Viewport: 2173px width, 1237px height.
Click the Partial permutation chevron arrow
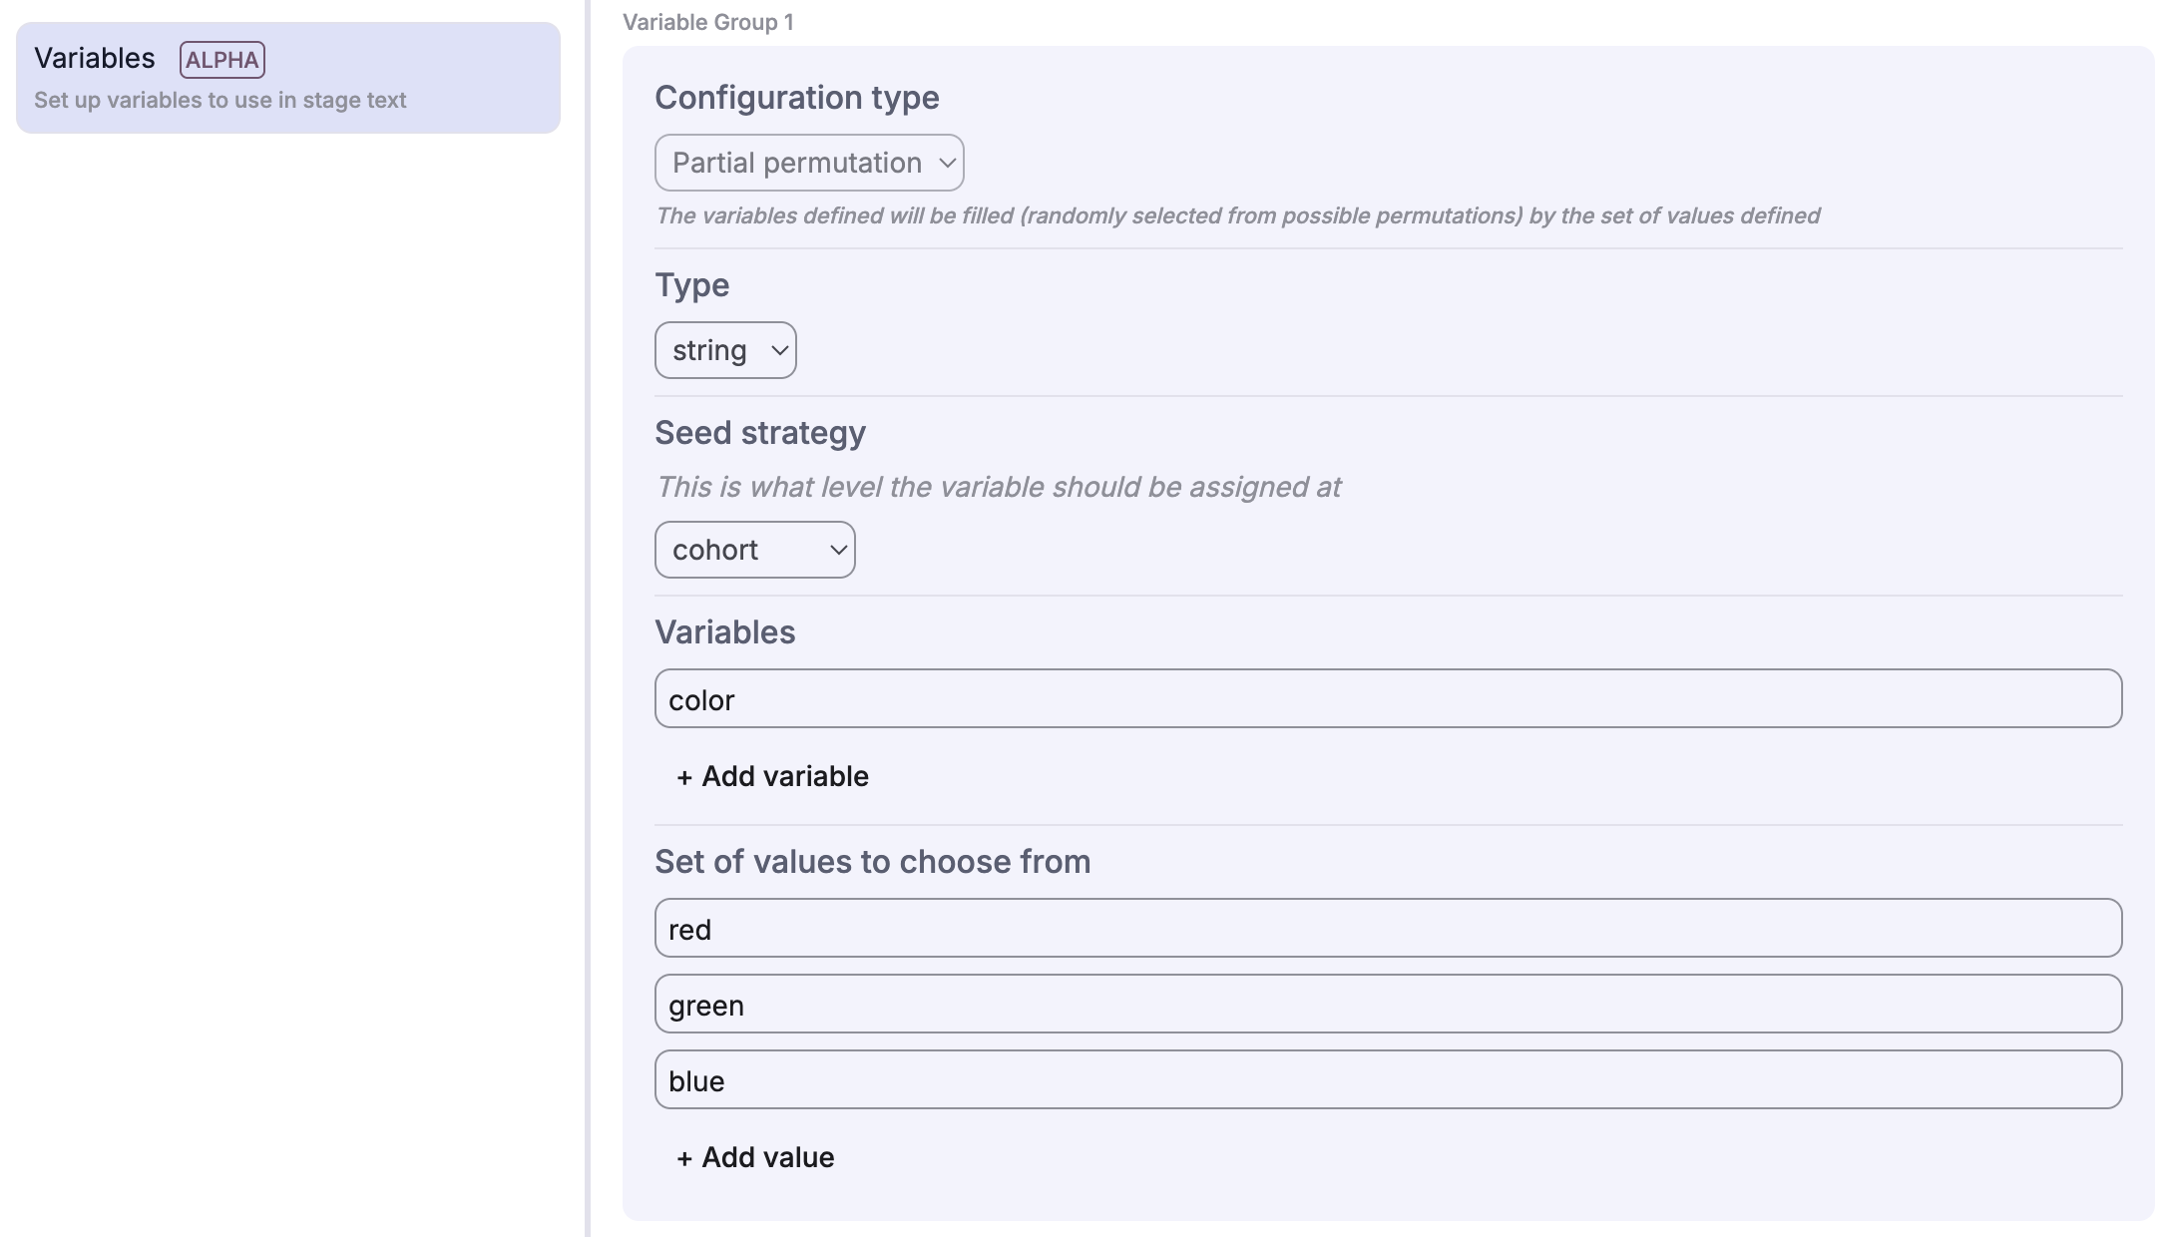point(946,162)
